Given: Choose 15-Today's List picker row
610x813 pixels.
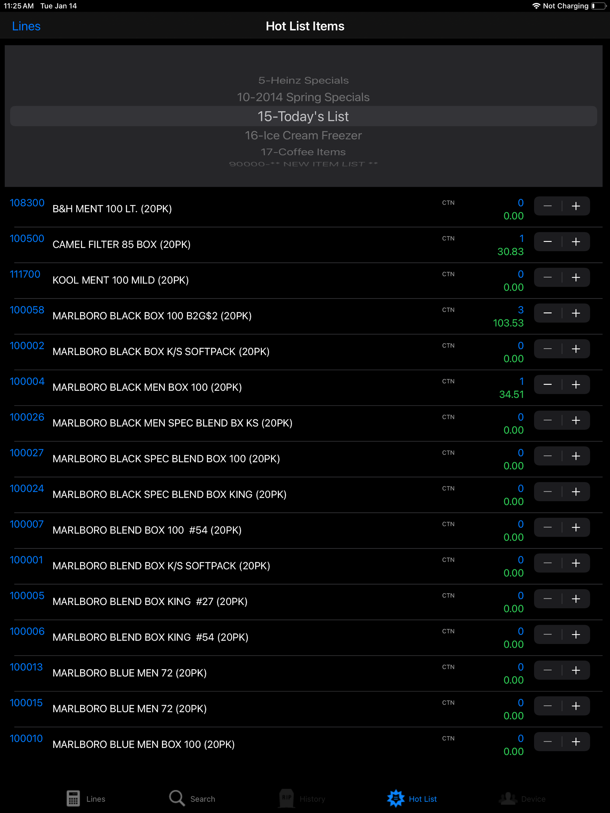Looking at the screenshot, I should point(303,116).
